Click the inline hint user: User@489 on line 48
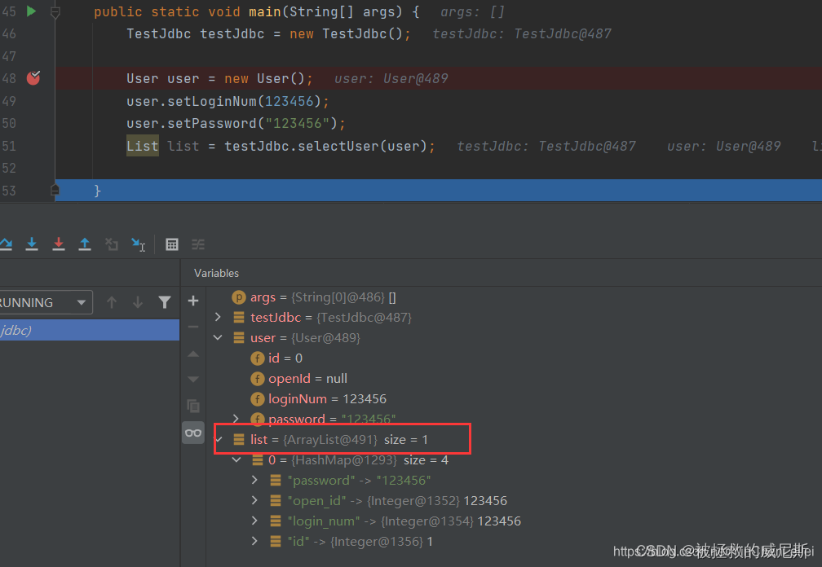The width and height of the screenshot is (822, 567). tap(391, 78)
